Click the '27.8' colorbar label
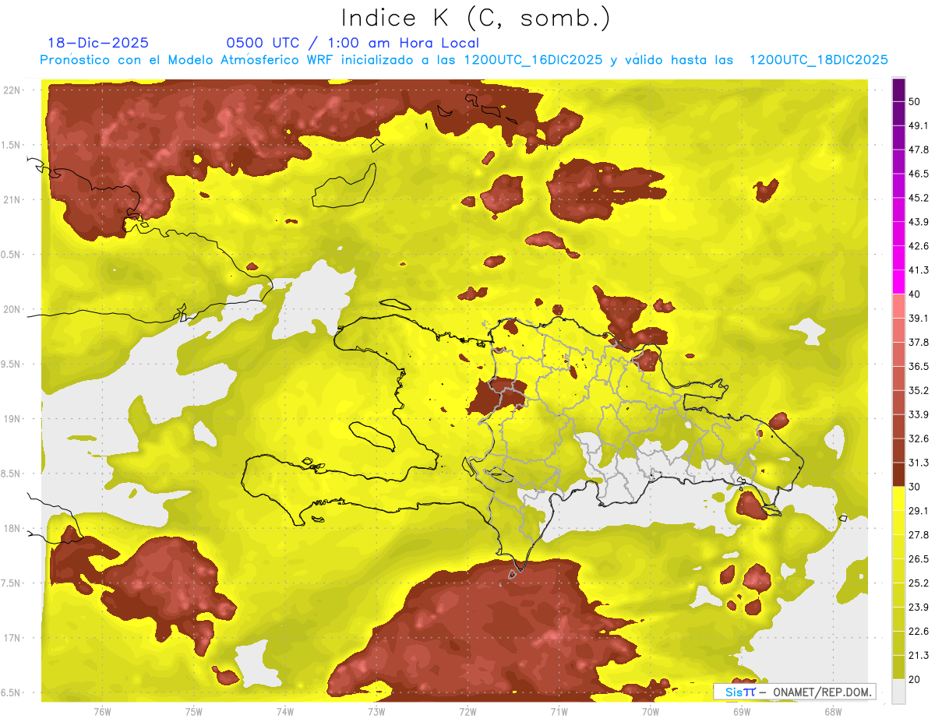Viewport: 935px width, 722px height. pos(919,534)
